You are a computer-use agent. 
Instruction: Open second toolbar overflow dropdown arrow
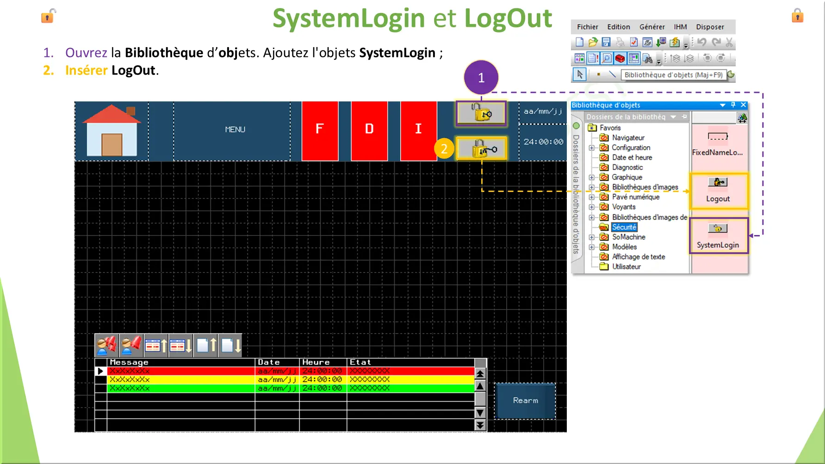point(658,62)
